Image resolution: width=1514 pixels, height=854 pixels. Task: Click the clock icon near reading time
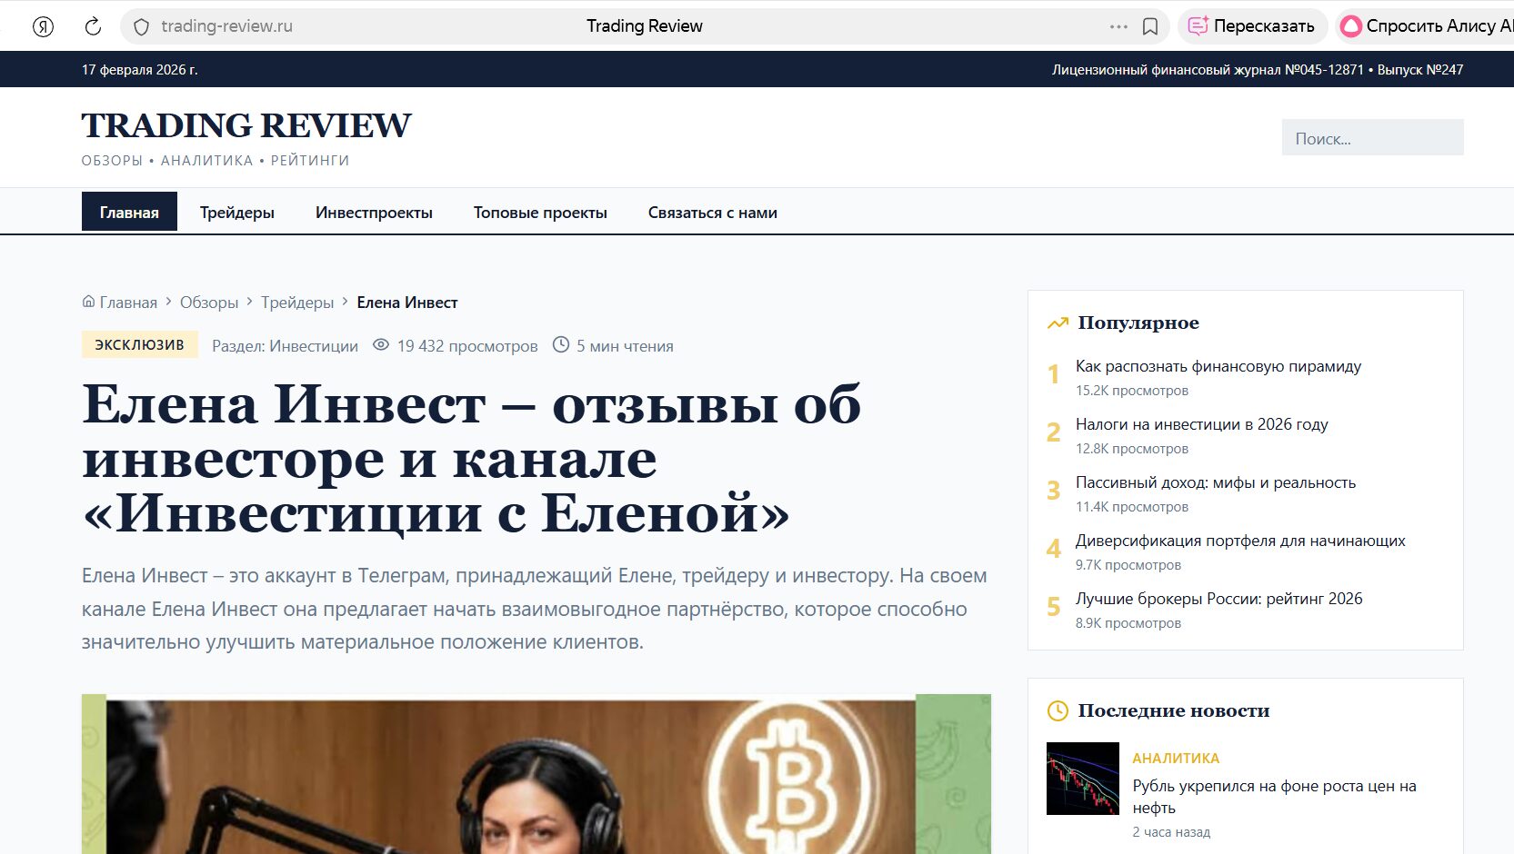[561, 345]
